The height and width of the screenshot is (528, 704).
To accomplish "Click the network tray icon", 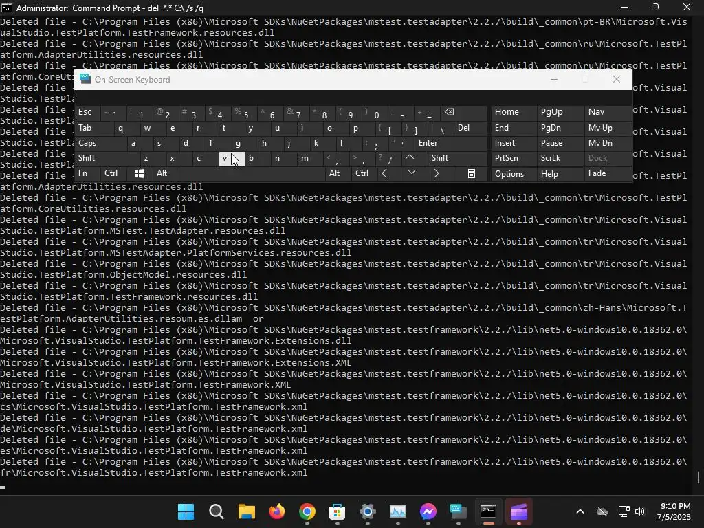I will point(624,511).
